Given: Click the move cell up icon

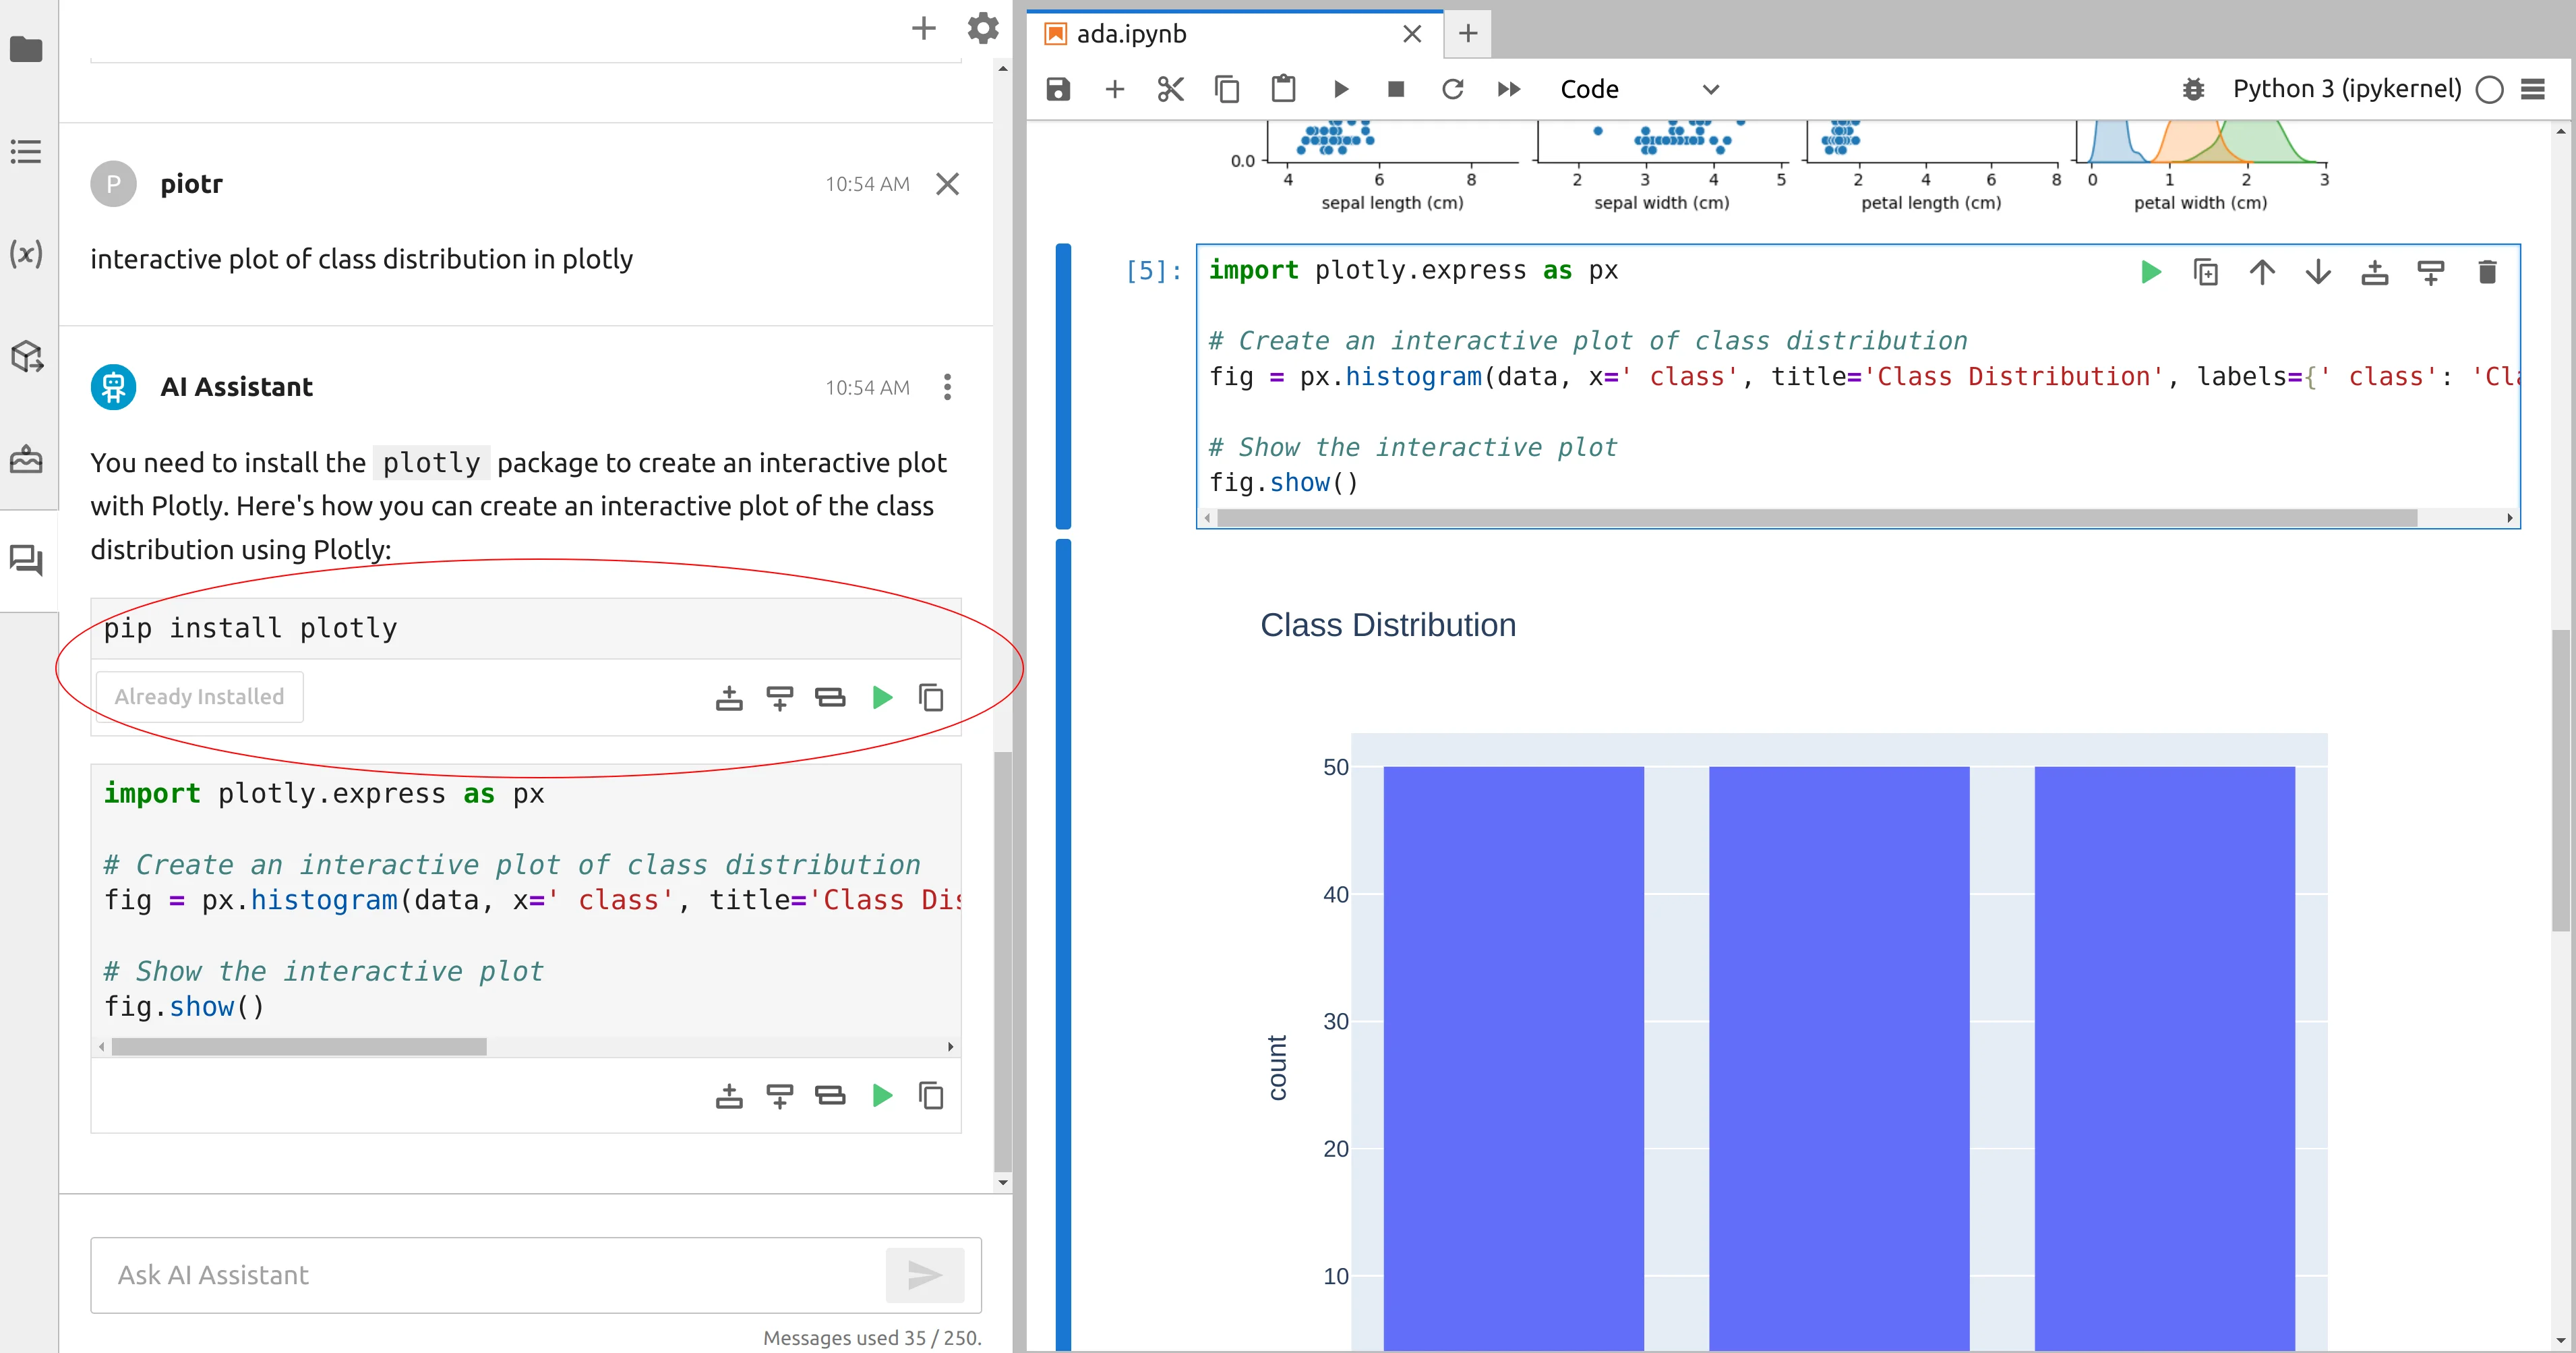Looking at the screenshot, I should tap(2260, 271).
